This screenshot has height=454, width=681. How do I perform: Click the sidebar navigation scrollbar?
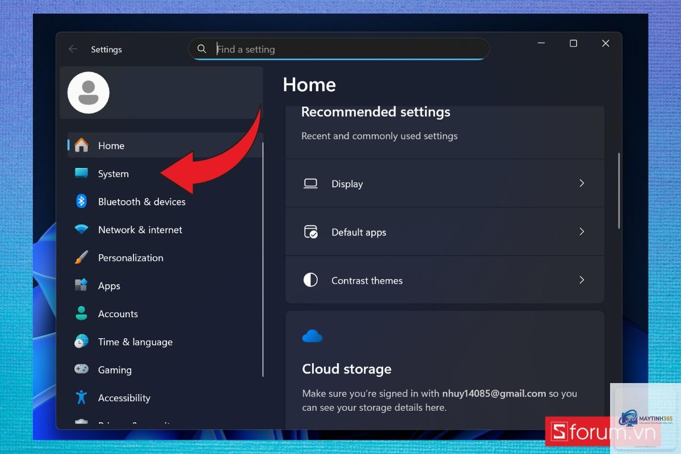[x=263, y=259]
